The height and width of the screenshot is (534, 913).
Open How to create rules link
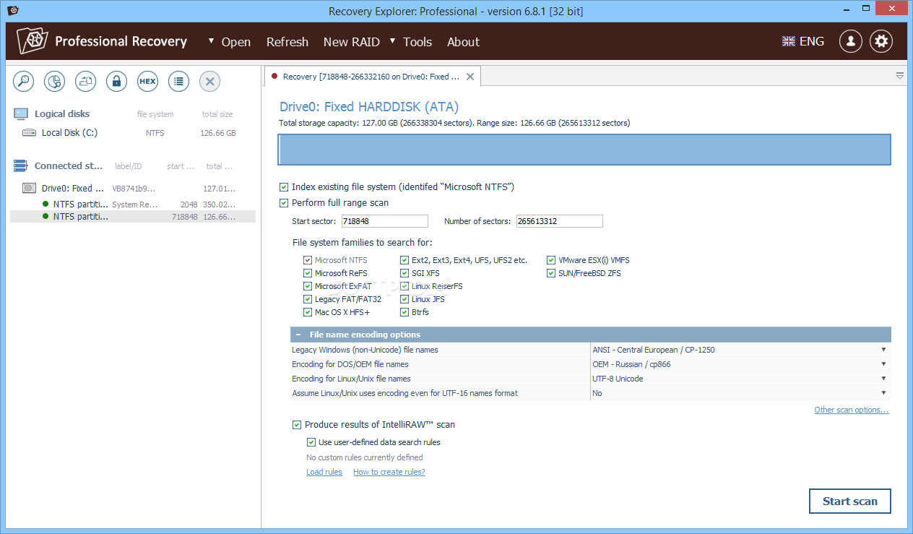pos(389,472)
